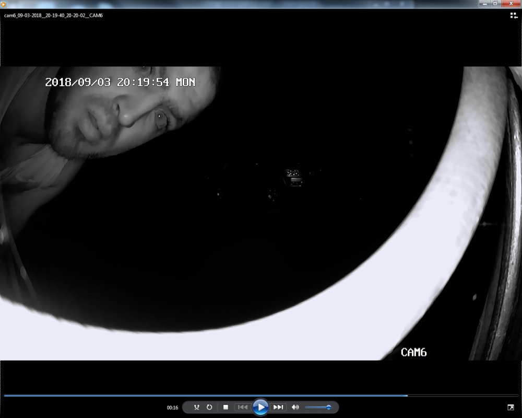Switch to Library view icon
This screenshot has width=522, height=418.
(x=514, y=16)
